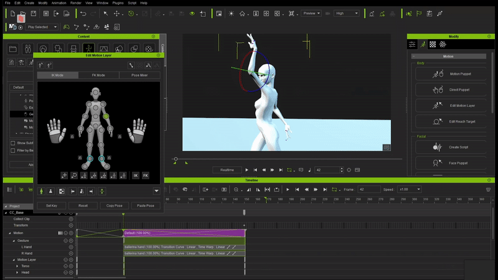The width and height of the screenshot is (498, 280).
Task: Select the IK button below the dummy
Action: [136, 175]
